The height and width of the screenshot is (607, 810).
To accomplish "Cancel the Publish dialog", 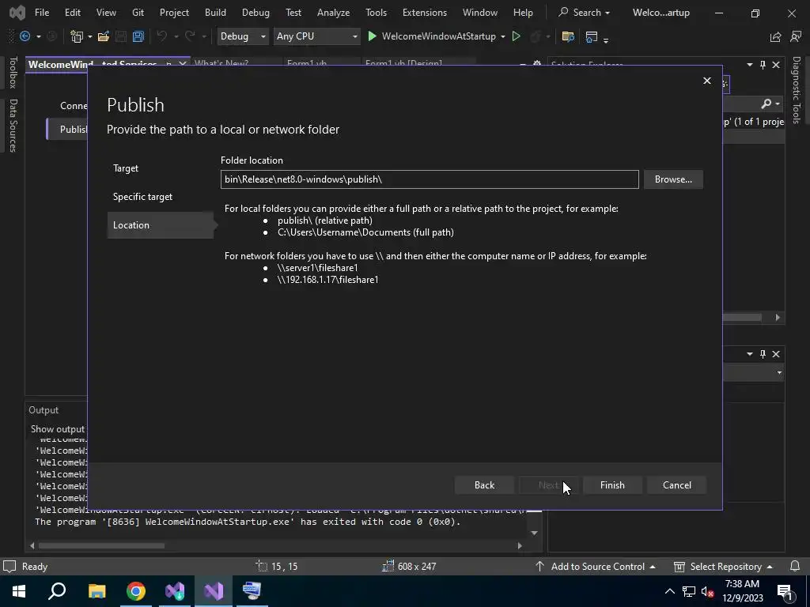I will point(677,485).
